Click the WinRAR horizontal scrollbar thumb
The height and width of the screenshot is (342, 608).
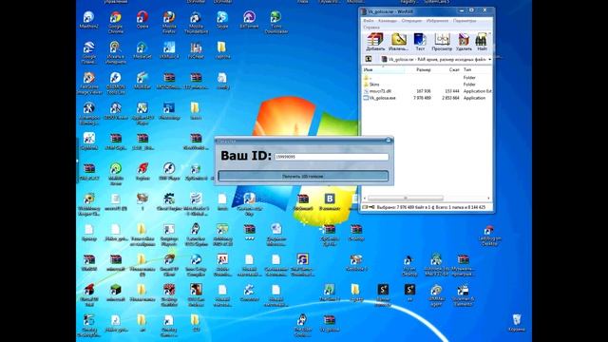tap(406, 199)
